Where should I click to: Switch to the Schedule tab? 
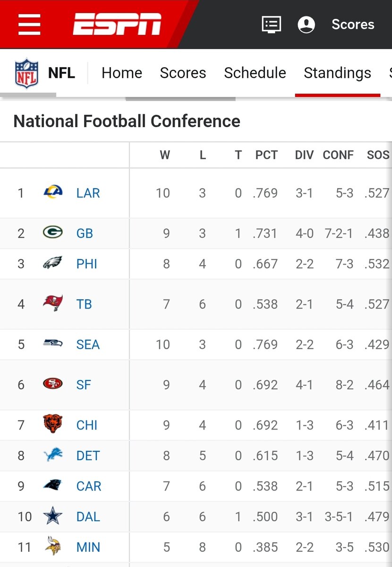click(x=255, y=73)
